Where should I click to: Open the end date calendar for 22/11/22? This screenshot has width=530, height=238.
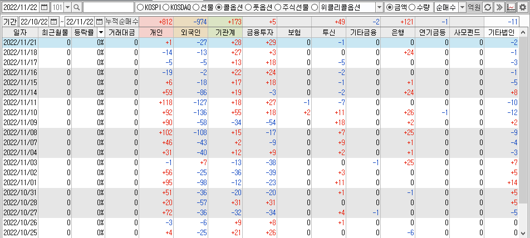[x=99, y=21]
